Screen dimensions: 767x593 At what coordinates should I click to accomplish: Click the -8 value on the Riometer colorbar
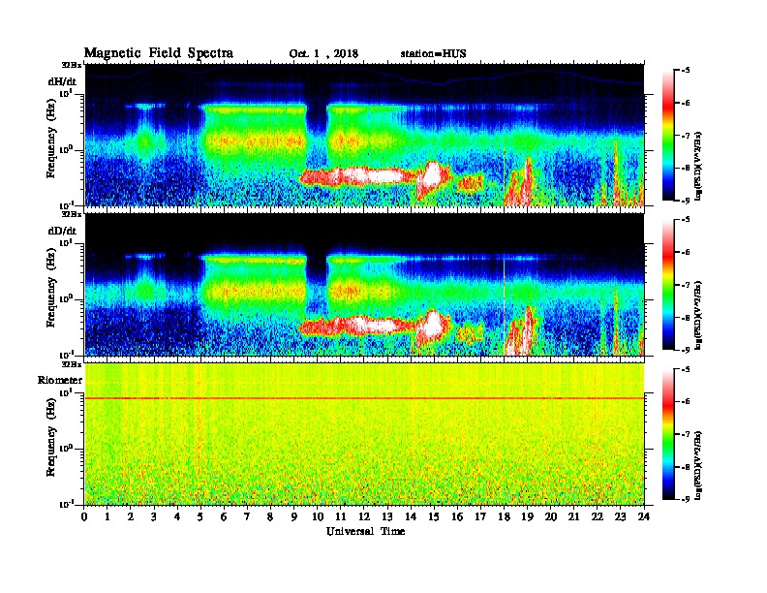(x=685, y=467)
